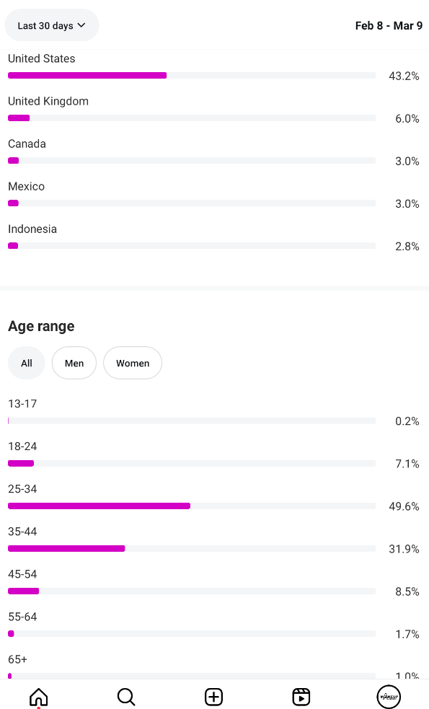Open the Search magnifier icon
This screenshot has width=429, height=709.
click(x=126, y=697)
